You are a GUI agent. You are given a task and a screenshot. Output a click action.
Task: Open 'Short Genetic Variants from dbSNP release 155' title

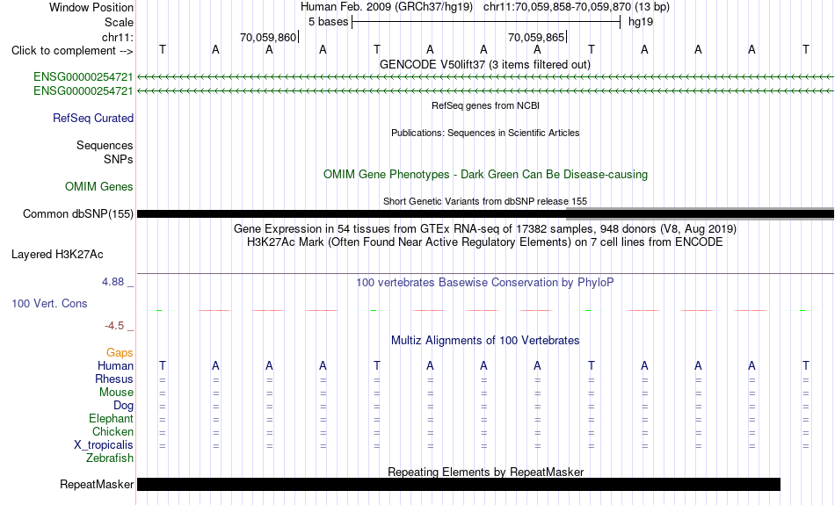click(x=485, y=201)
